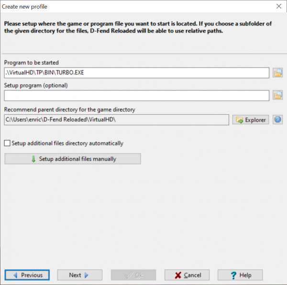Browse for the program to be started
Viewport: 287px width, 285px height.
point(277,73)
